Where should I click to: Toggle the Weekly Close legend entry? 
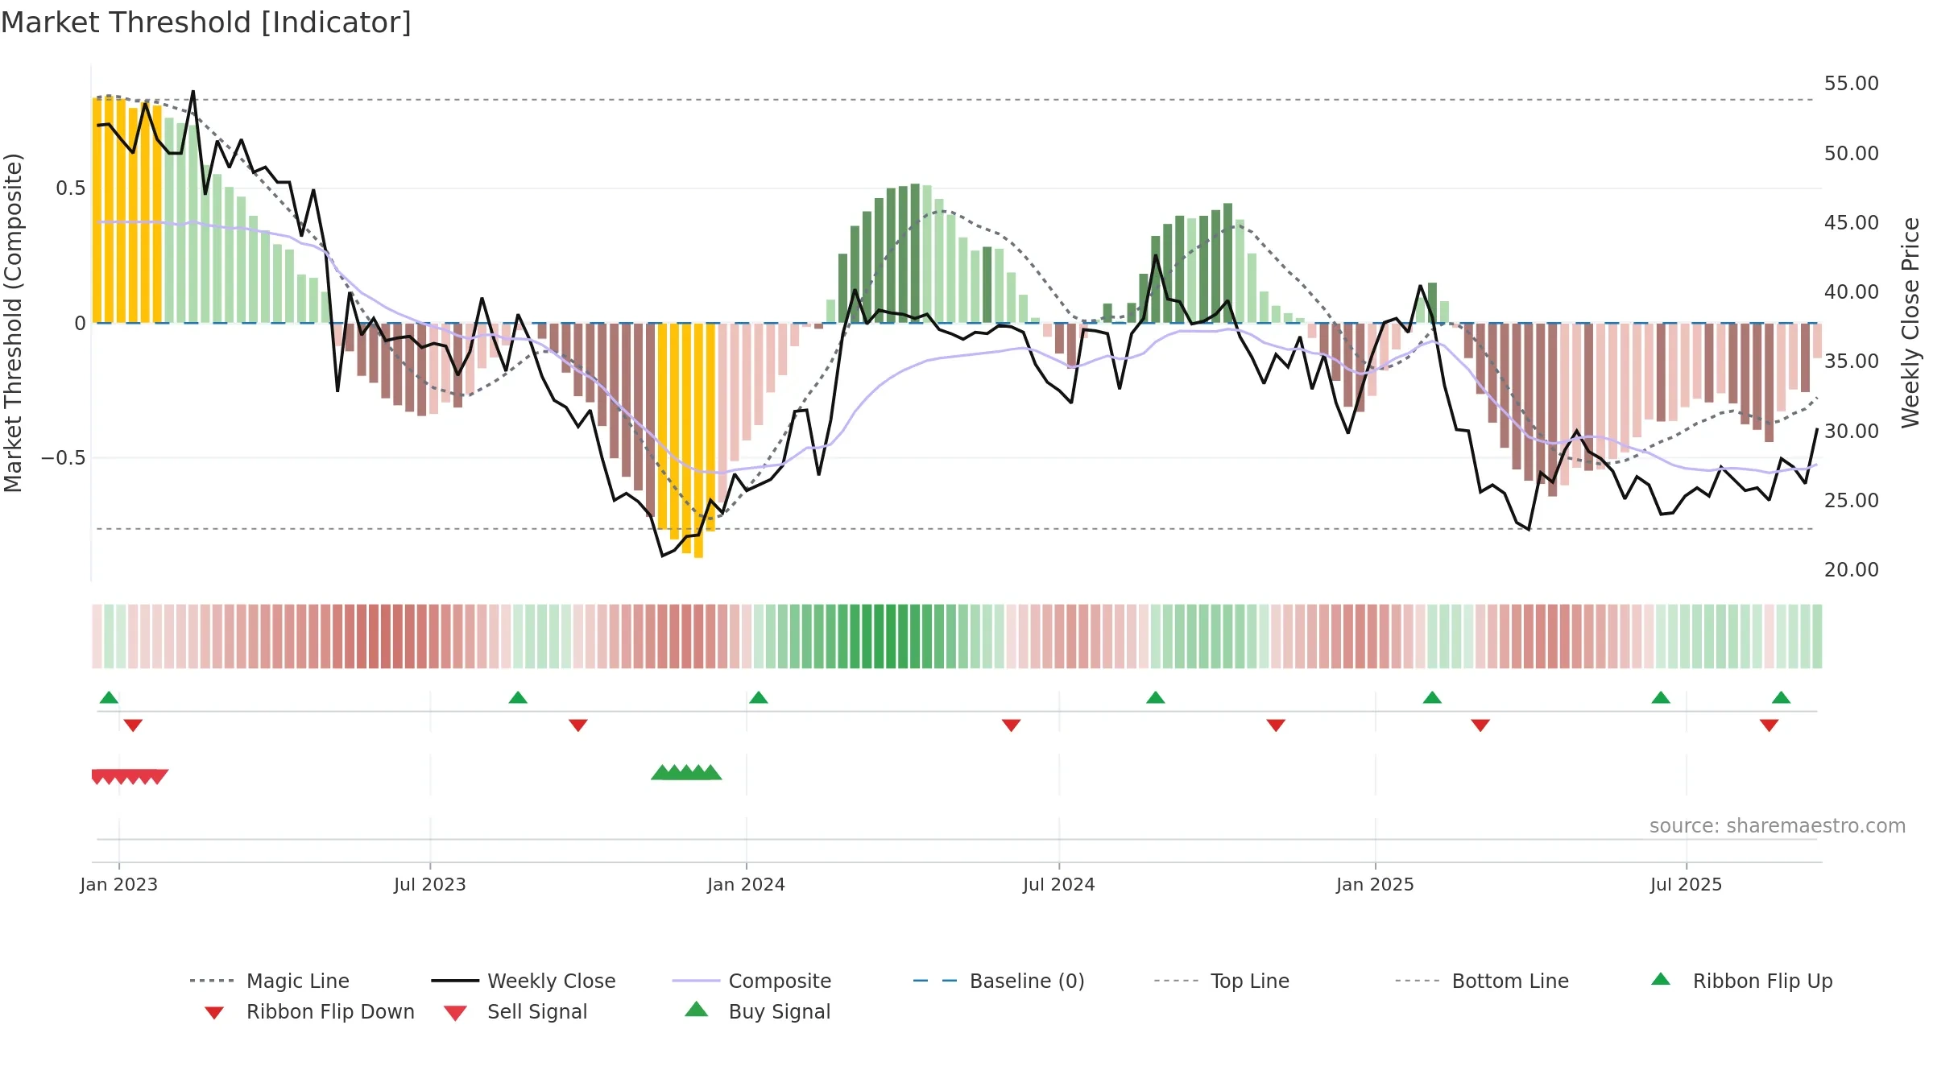tap(524, 981)
